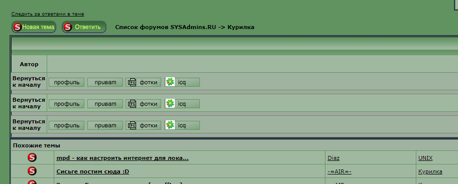Open 'фотки' JPG icon in the third row
458x184 pixels.
(x=144, y=125)
